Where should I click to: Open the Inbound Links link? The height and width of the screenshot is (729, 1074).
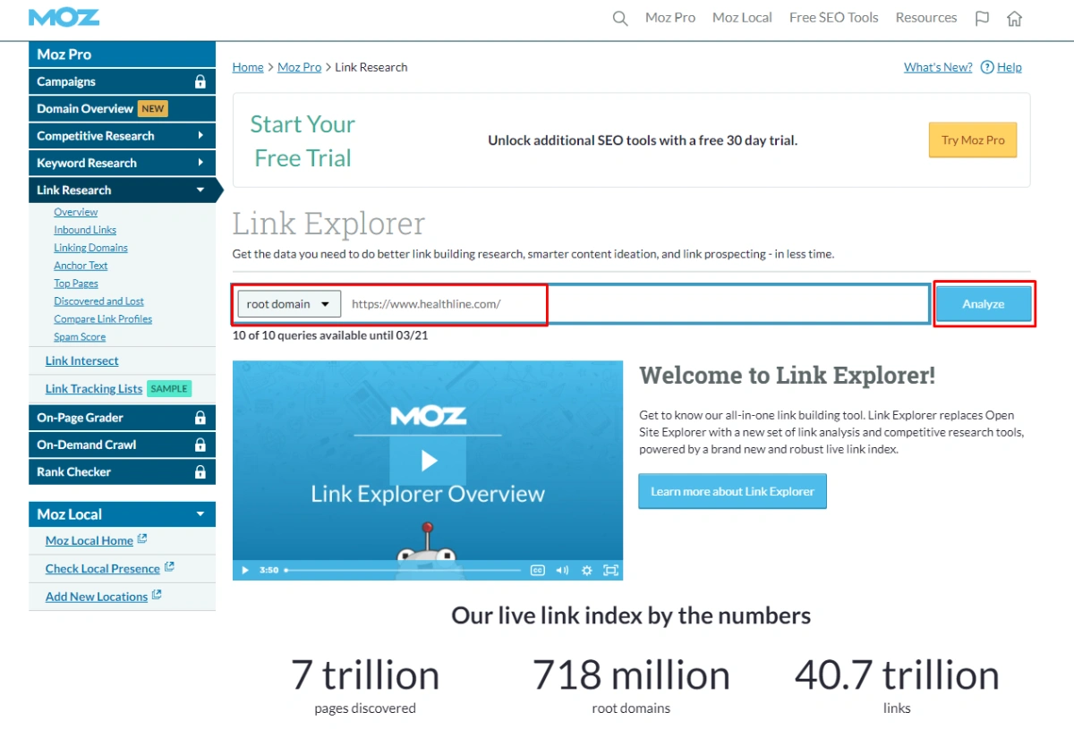point(85,230)
